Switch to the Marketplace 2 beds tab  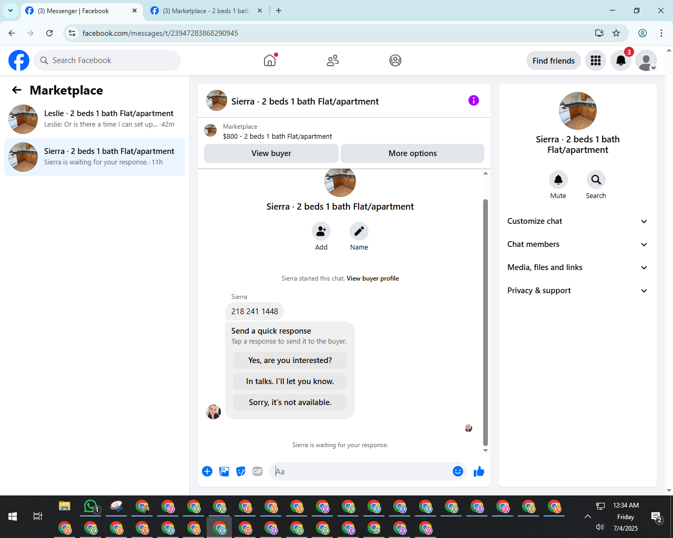point(206,11)
